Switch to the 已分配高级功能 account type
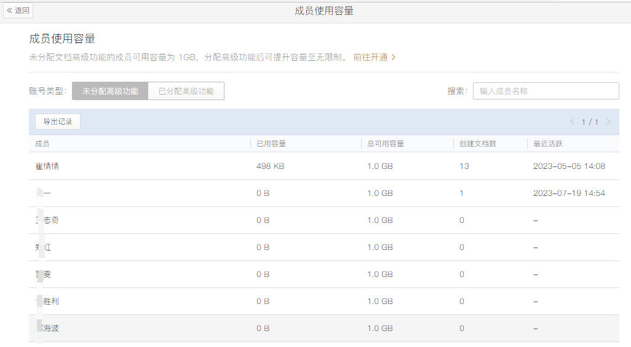The width and height of the screenshot is (631, 347). pos(186,91)
